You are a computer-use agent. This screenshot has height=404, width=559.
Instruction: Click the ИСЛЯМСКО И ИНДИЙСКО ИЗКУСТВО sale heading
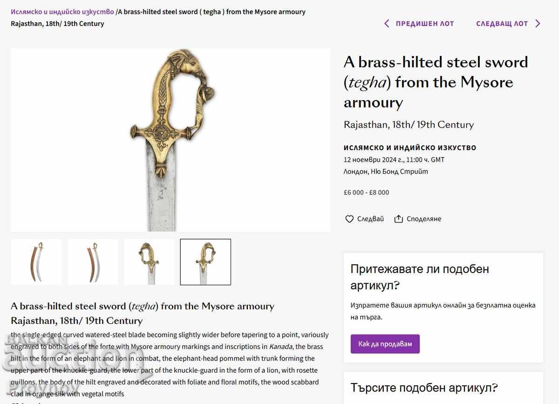tap(410, 148)
